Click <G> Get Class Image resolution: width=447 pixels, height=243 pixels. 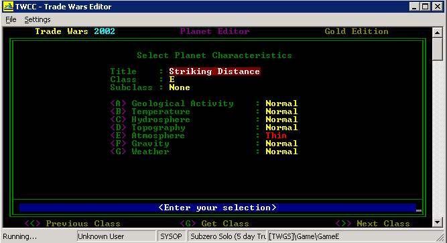coord(214,224)
